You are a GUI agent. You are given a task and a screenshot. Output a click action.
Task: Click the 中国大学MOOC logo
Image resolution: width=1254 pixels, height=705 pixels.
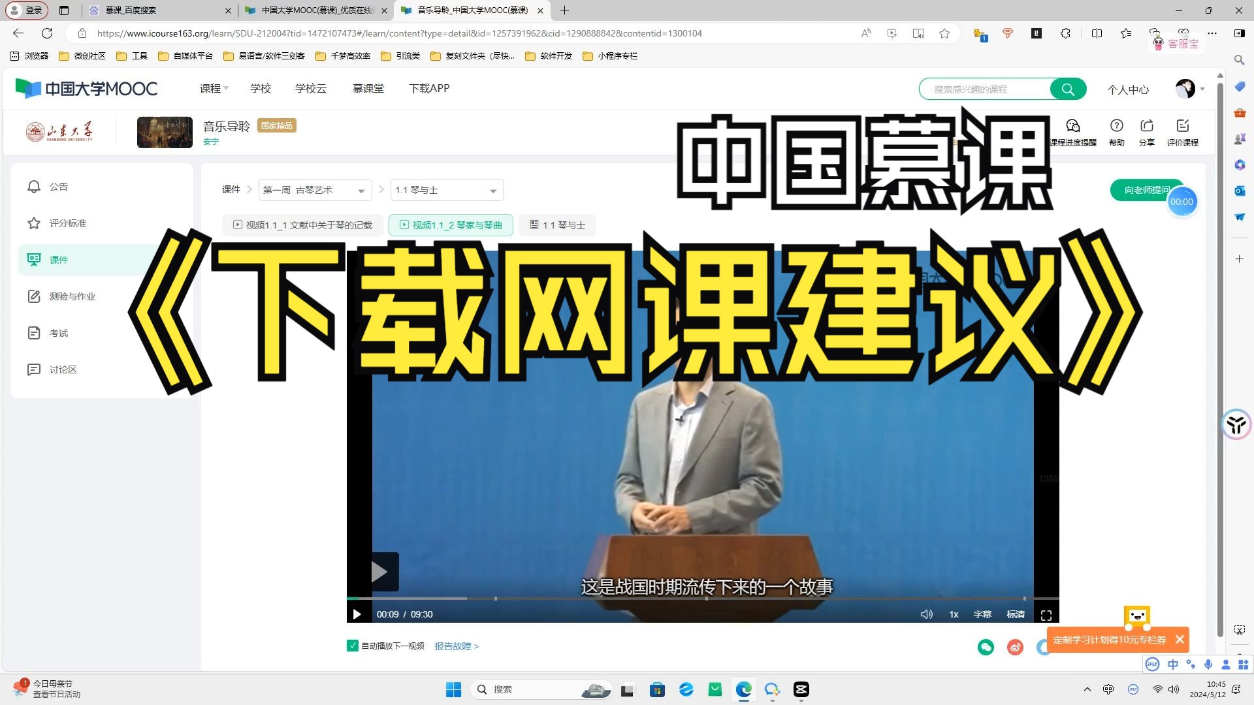click(x=86, y=88)
